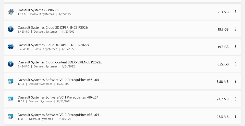The image size is (245, 126).
Task: Select the Cloud 3DEXPERIENCE R2021x app name
Action: pyautogui.click(x=53, y=27)
